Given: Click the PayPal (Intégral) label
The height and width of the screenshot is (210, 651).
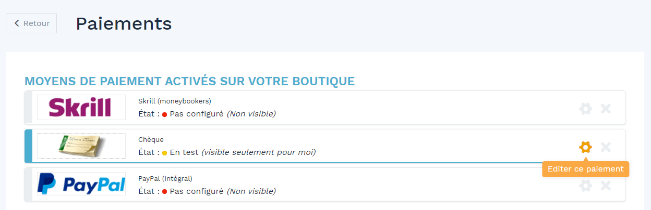Looking at the screenshot, I should tap(165, 178).
